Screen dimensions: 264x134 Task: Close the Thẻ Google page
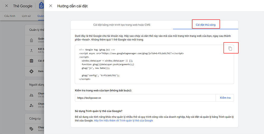click(7, 6)
